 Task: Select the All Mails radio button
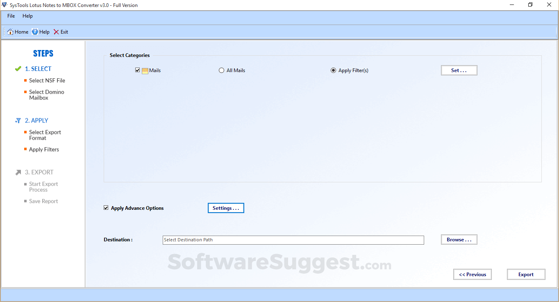tap(221, 70)
